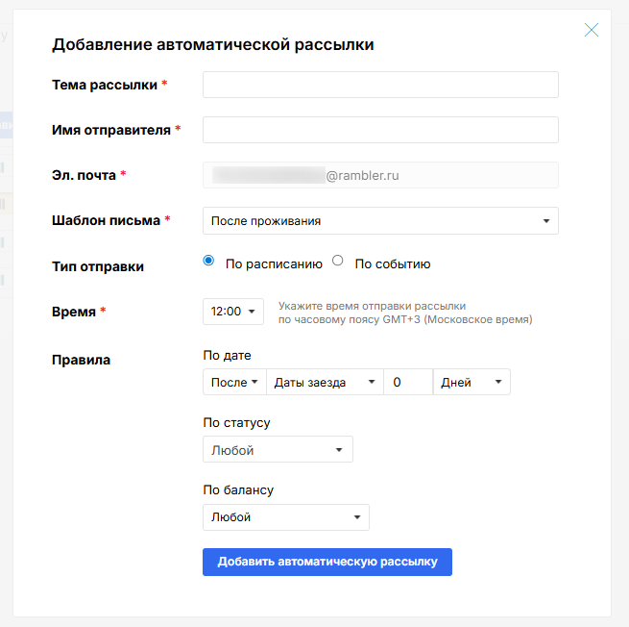
Task: Click the По расписанию label text
Action: (x=274, y=263)
